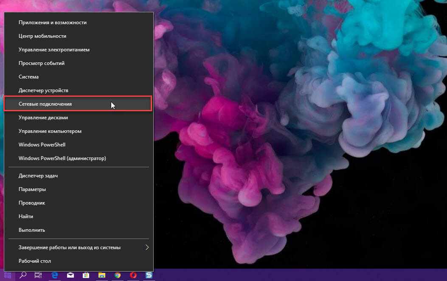Open the Snagit taskbar icon
The height and width of the screenshot is (281, 447).
149,275
